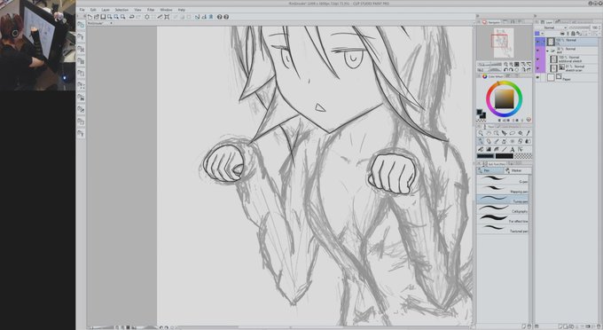603x330 pixels.
Task: Switch to the Pen sub tool tab
Action: tap(490, 170)
